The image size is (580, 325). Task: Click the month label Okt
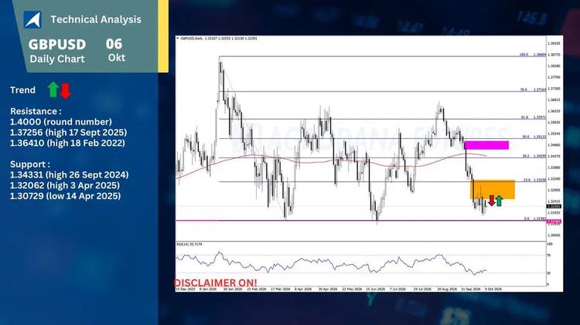pos(117,58)
